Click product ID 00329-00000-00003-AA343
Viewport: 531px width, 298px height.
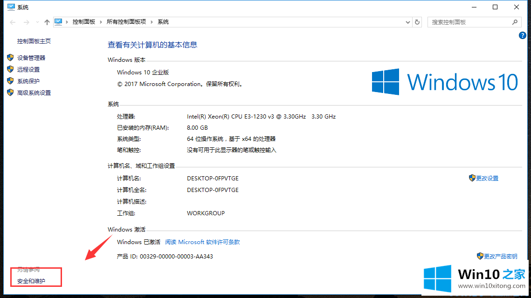[x=176, y=257]
